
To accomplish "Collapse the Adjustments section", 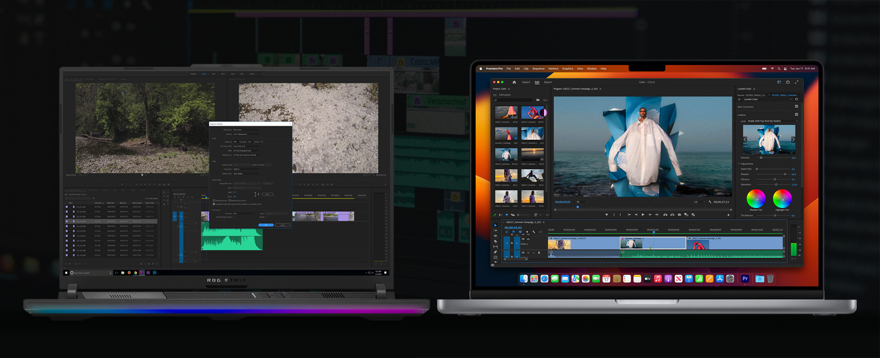I will click(x=739, y=164).
